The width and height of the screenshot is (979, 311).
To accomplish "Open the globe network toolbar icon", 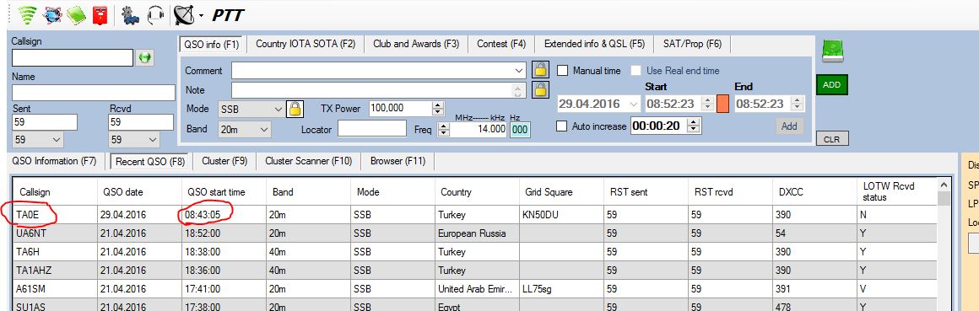I will [51, 14].
